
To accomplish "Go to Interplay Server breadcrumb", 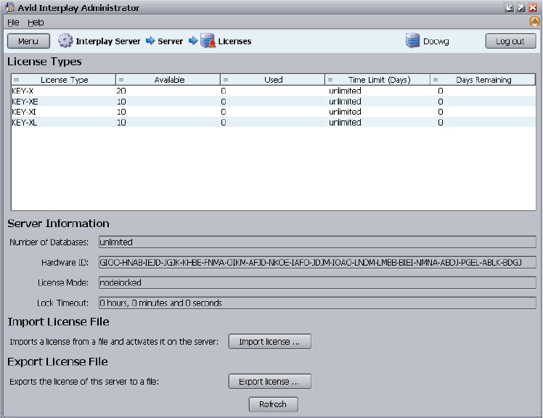I will point(108,41).
